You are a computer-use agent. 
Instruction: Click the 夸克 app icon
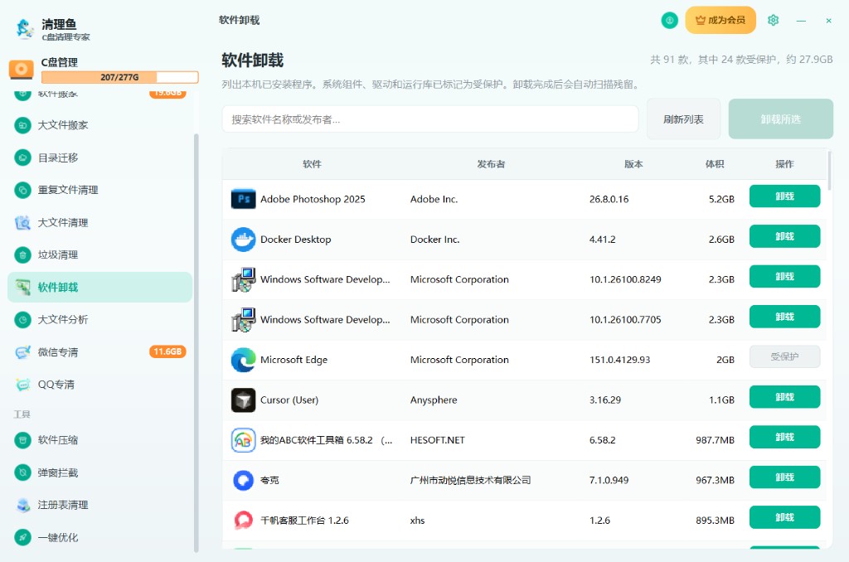coord(243,480)
